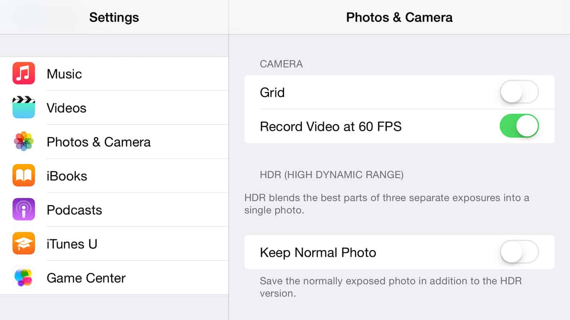
Task: Click the Photos & Camera sidebar label
Action: (x=98, y=142)
